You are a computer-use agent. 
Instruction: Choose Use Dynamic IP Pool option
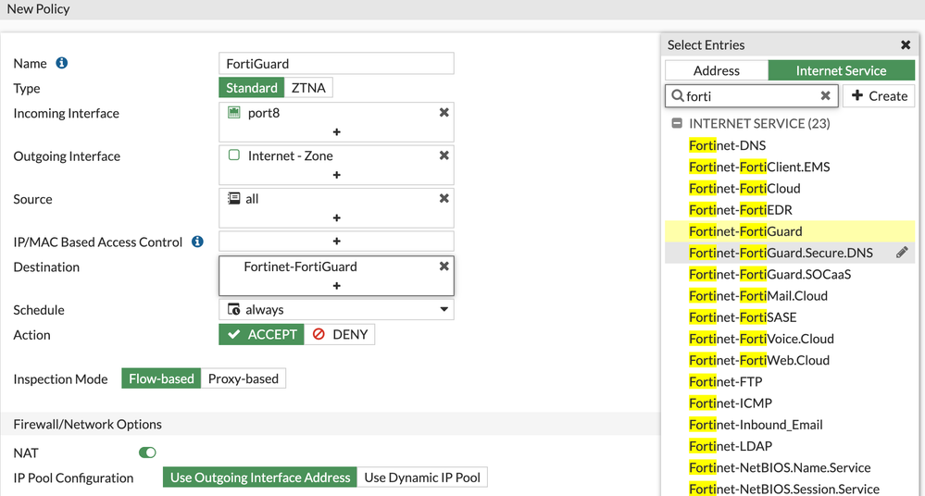coord(422,477)
